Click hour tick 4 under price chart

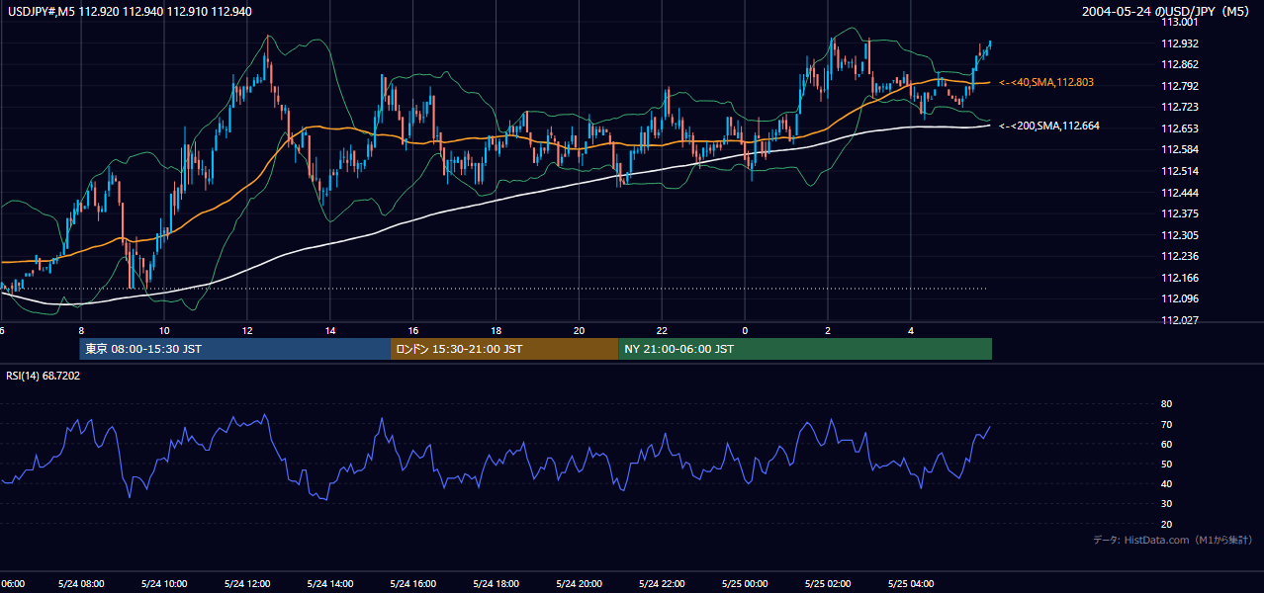911,330
